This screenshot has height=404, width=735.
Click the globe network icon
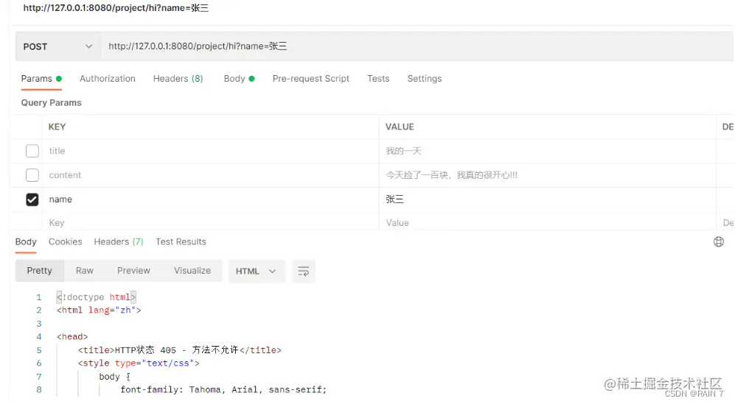click(x=719, y=242)
